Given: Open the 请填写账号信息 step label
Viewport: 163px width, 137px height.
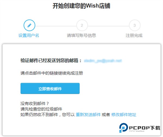Looking at the screenshot, I should pos(81,35).
